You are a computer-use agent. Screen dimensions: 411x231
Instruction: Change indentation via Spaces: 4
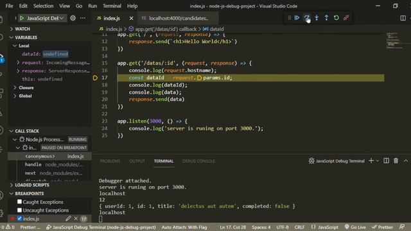point(261,227)
